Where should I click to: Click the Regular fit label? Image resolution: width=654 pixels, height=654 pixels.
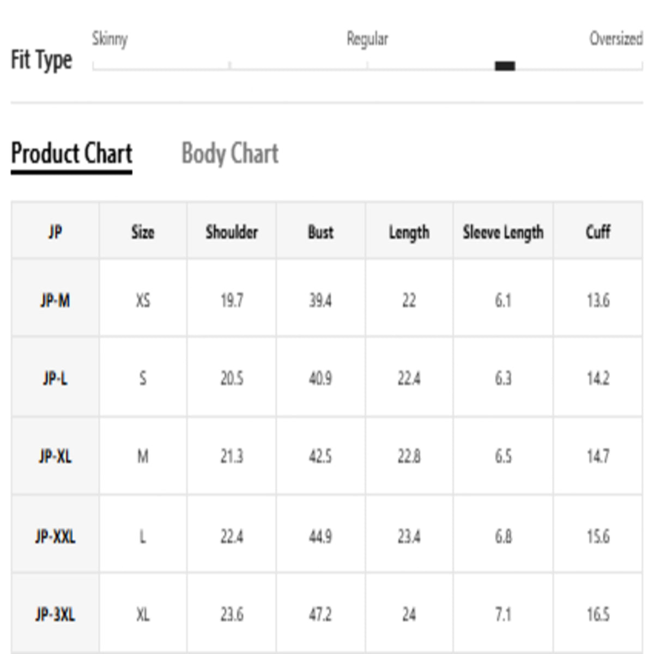coord(367,39)
